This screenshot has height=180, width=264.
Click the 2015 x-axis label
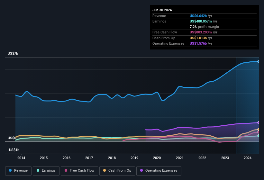pyautogui.click(x=44, y=158)
